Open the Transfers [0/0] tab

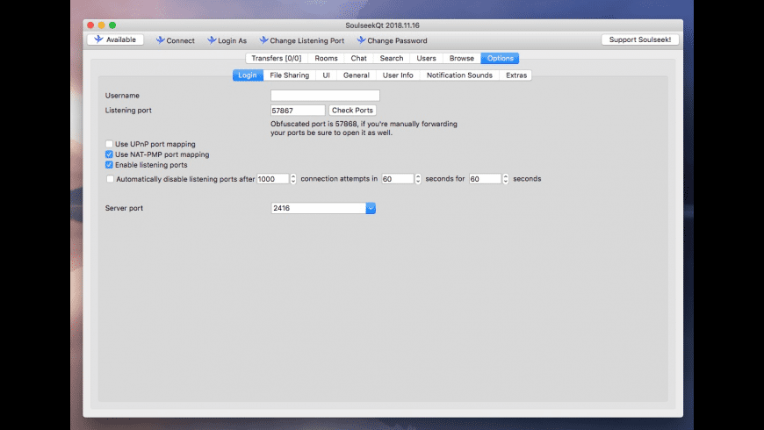277,58
